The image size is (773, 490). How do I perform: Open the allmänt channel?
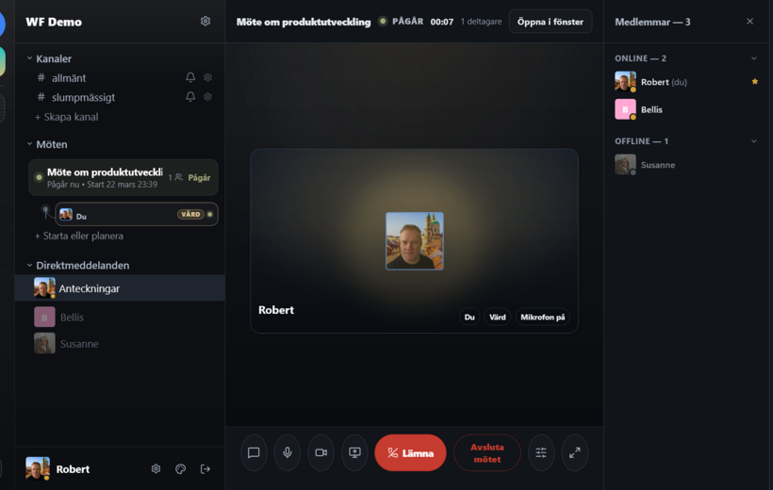click(x=69, y=77)
